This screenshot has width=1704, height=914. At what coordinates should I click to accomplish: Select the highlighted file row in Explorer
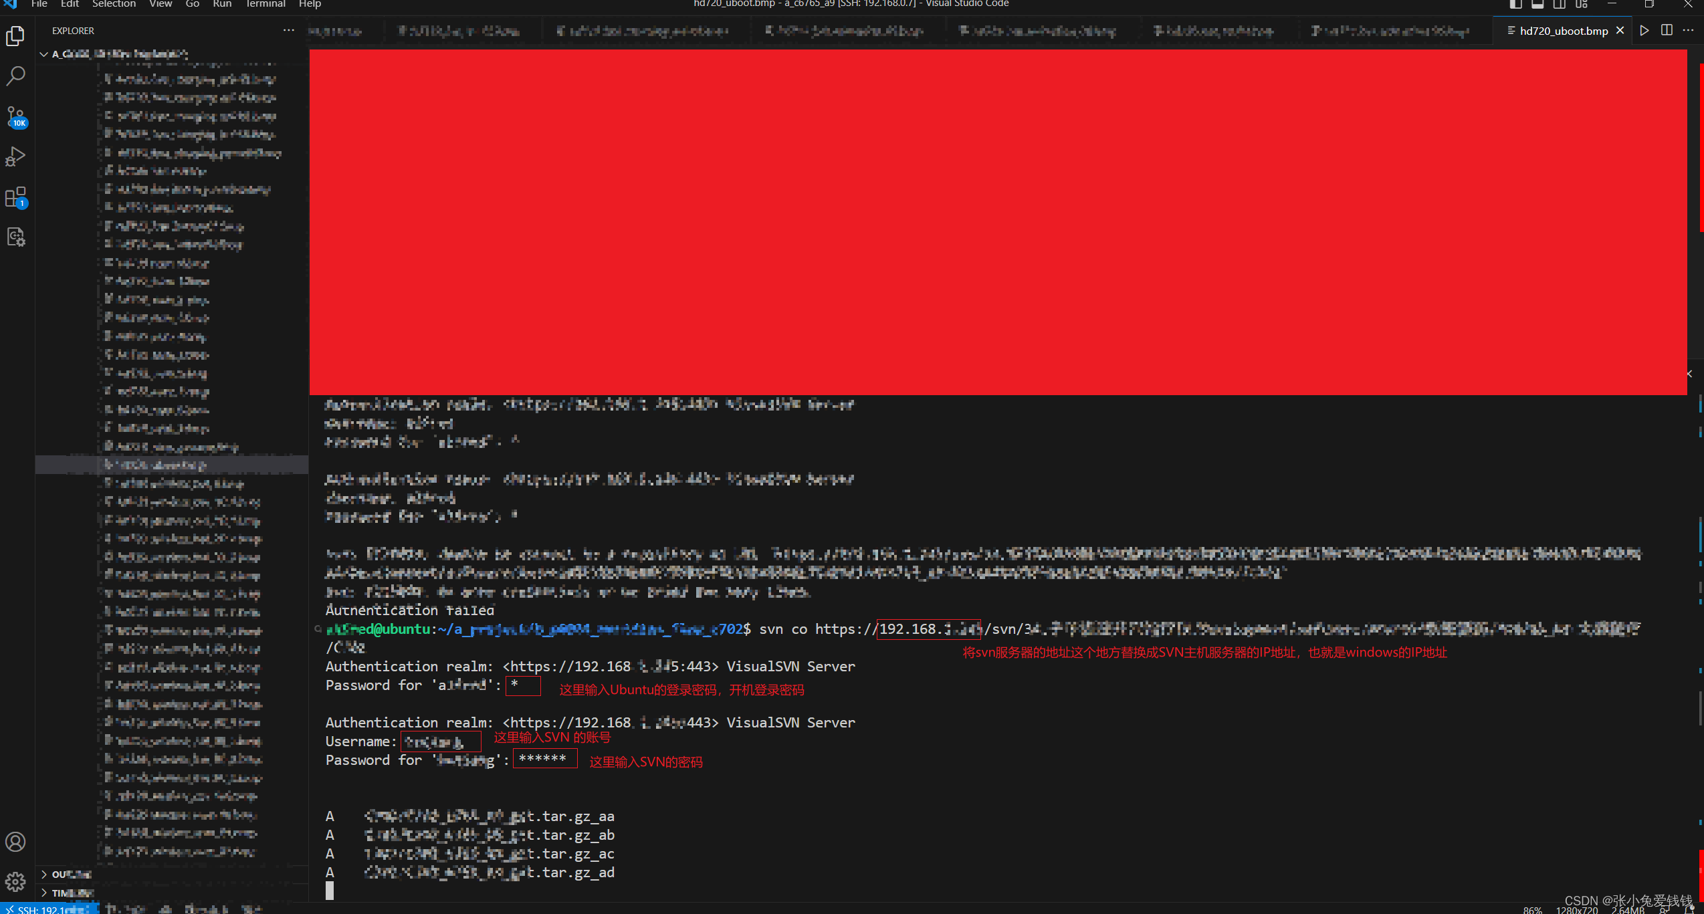click(x=172, y=465)
